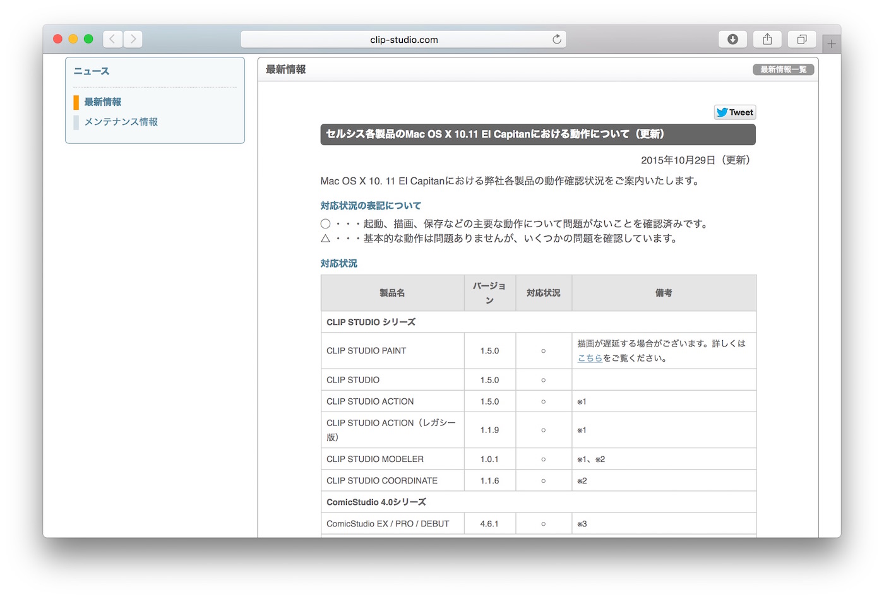Focus the clip-studio.com address bar
The height and width of the screenshot is (599, 884).
(x=403, y=39)
